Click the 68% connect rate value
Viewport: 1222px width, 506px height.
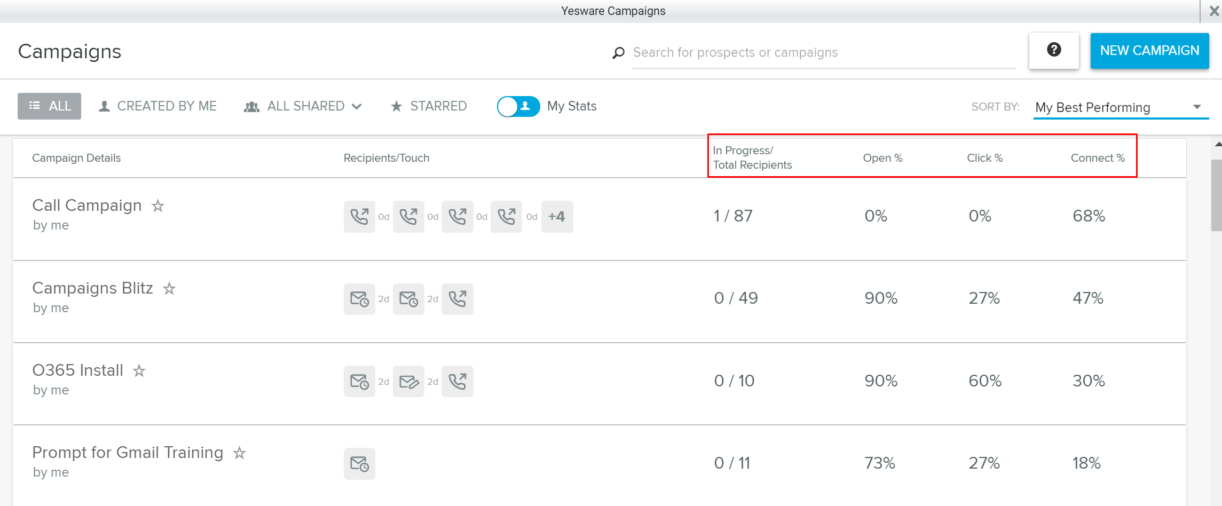tap(1089, 216)
